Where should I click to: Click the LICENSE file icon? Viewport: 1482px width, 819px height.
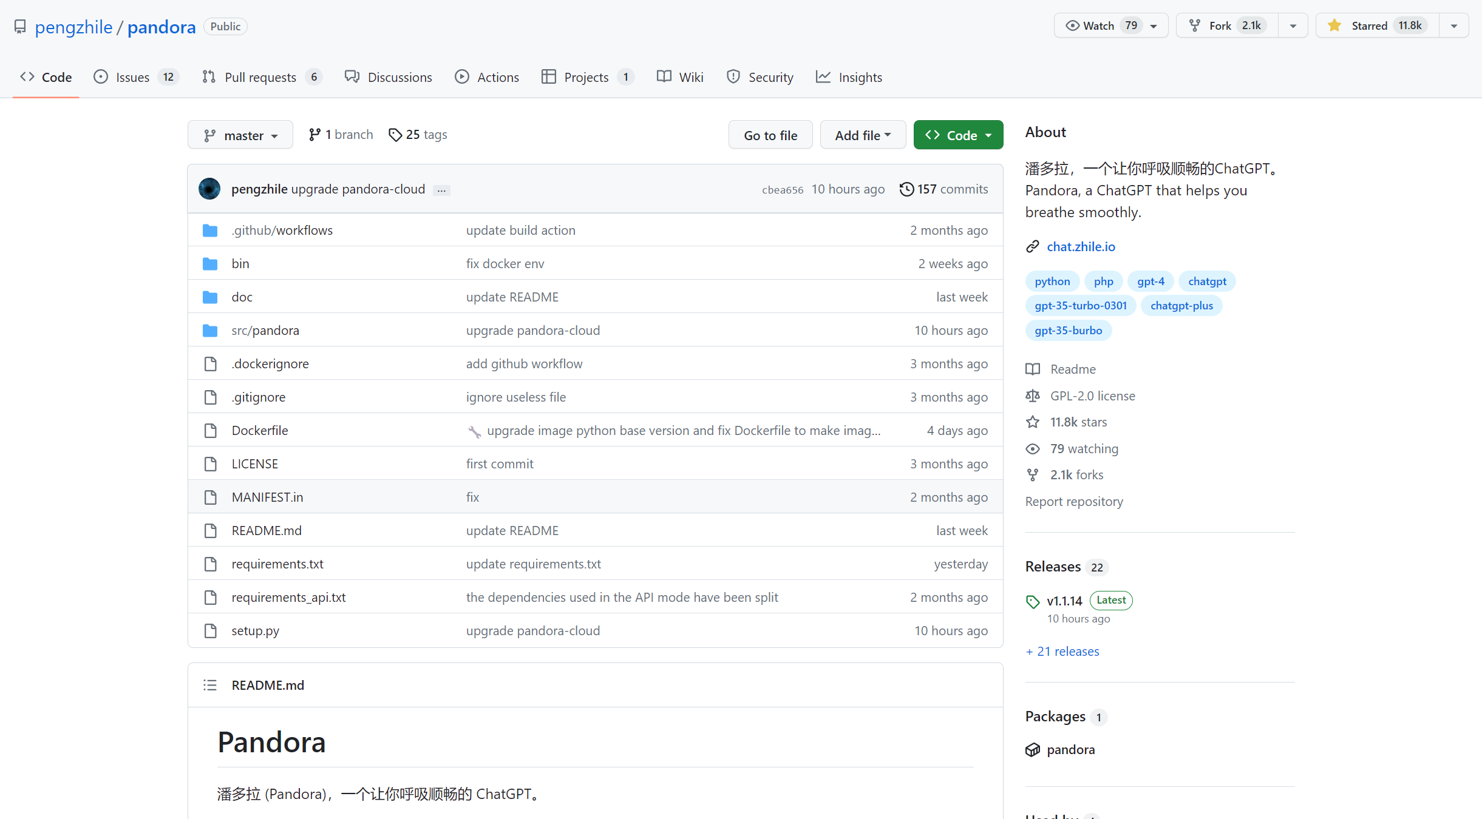pyautogui.click(x=211, y=464)
